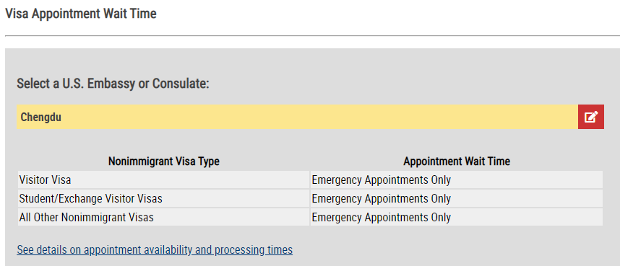Click the divider line below page heading
Image resolution: width=620 pixels, height=266 pixels.
coord(312,36)
